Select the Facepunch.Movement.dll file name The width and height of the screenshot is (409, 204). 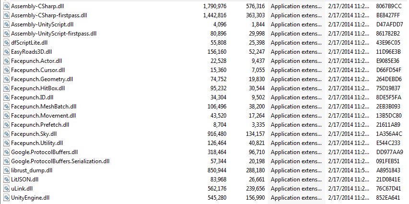pyautogui.click(x=43, y=116)
